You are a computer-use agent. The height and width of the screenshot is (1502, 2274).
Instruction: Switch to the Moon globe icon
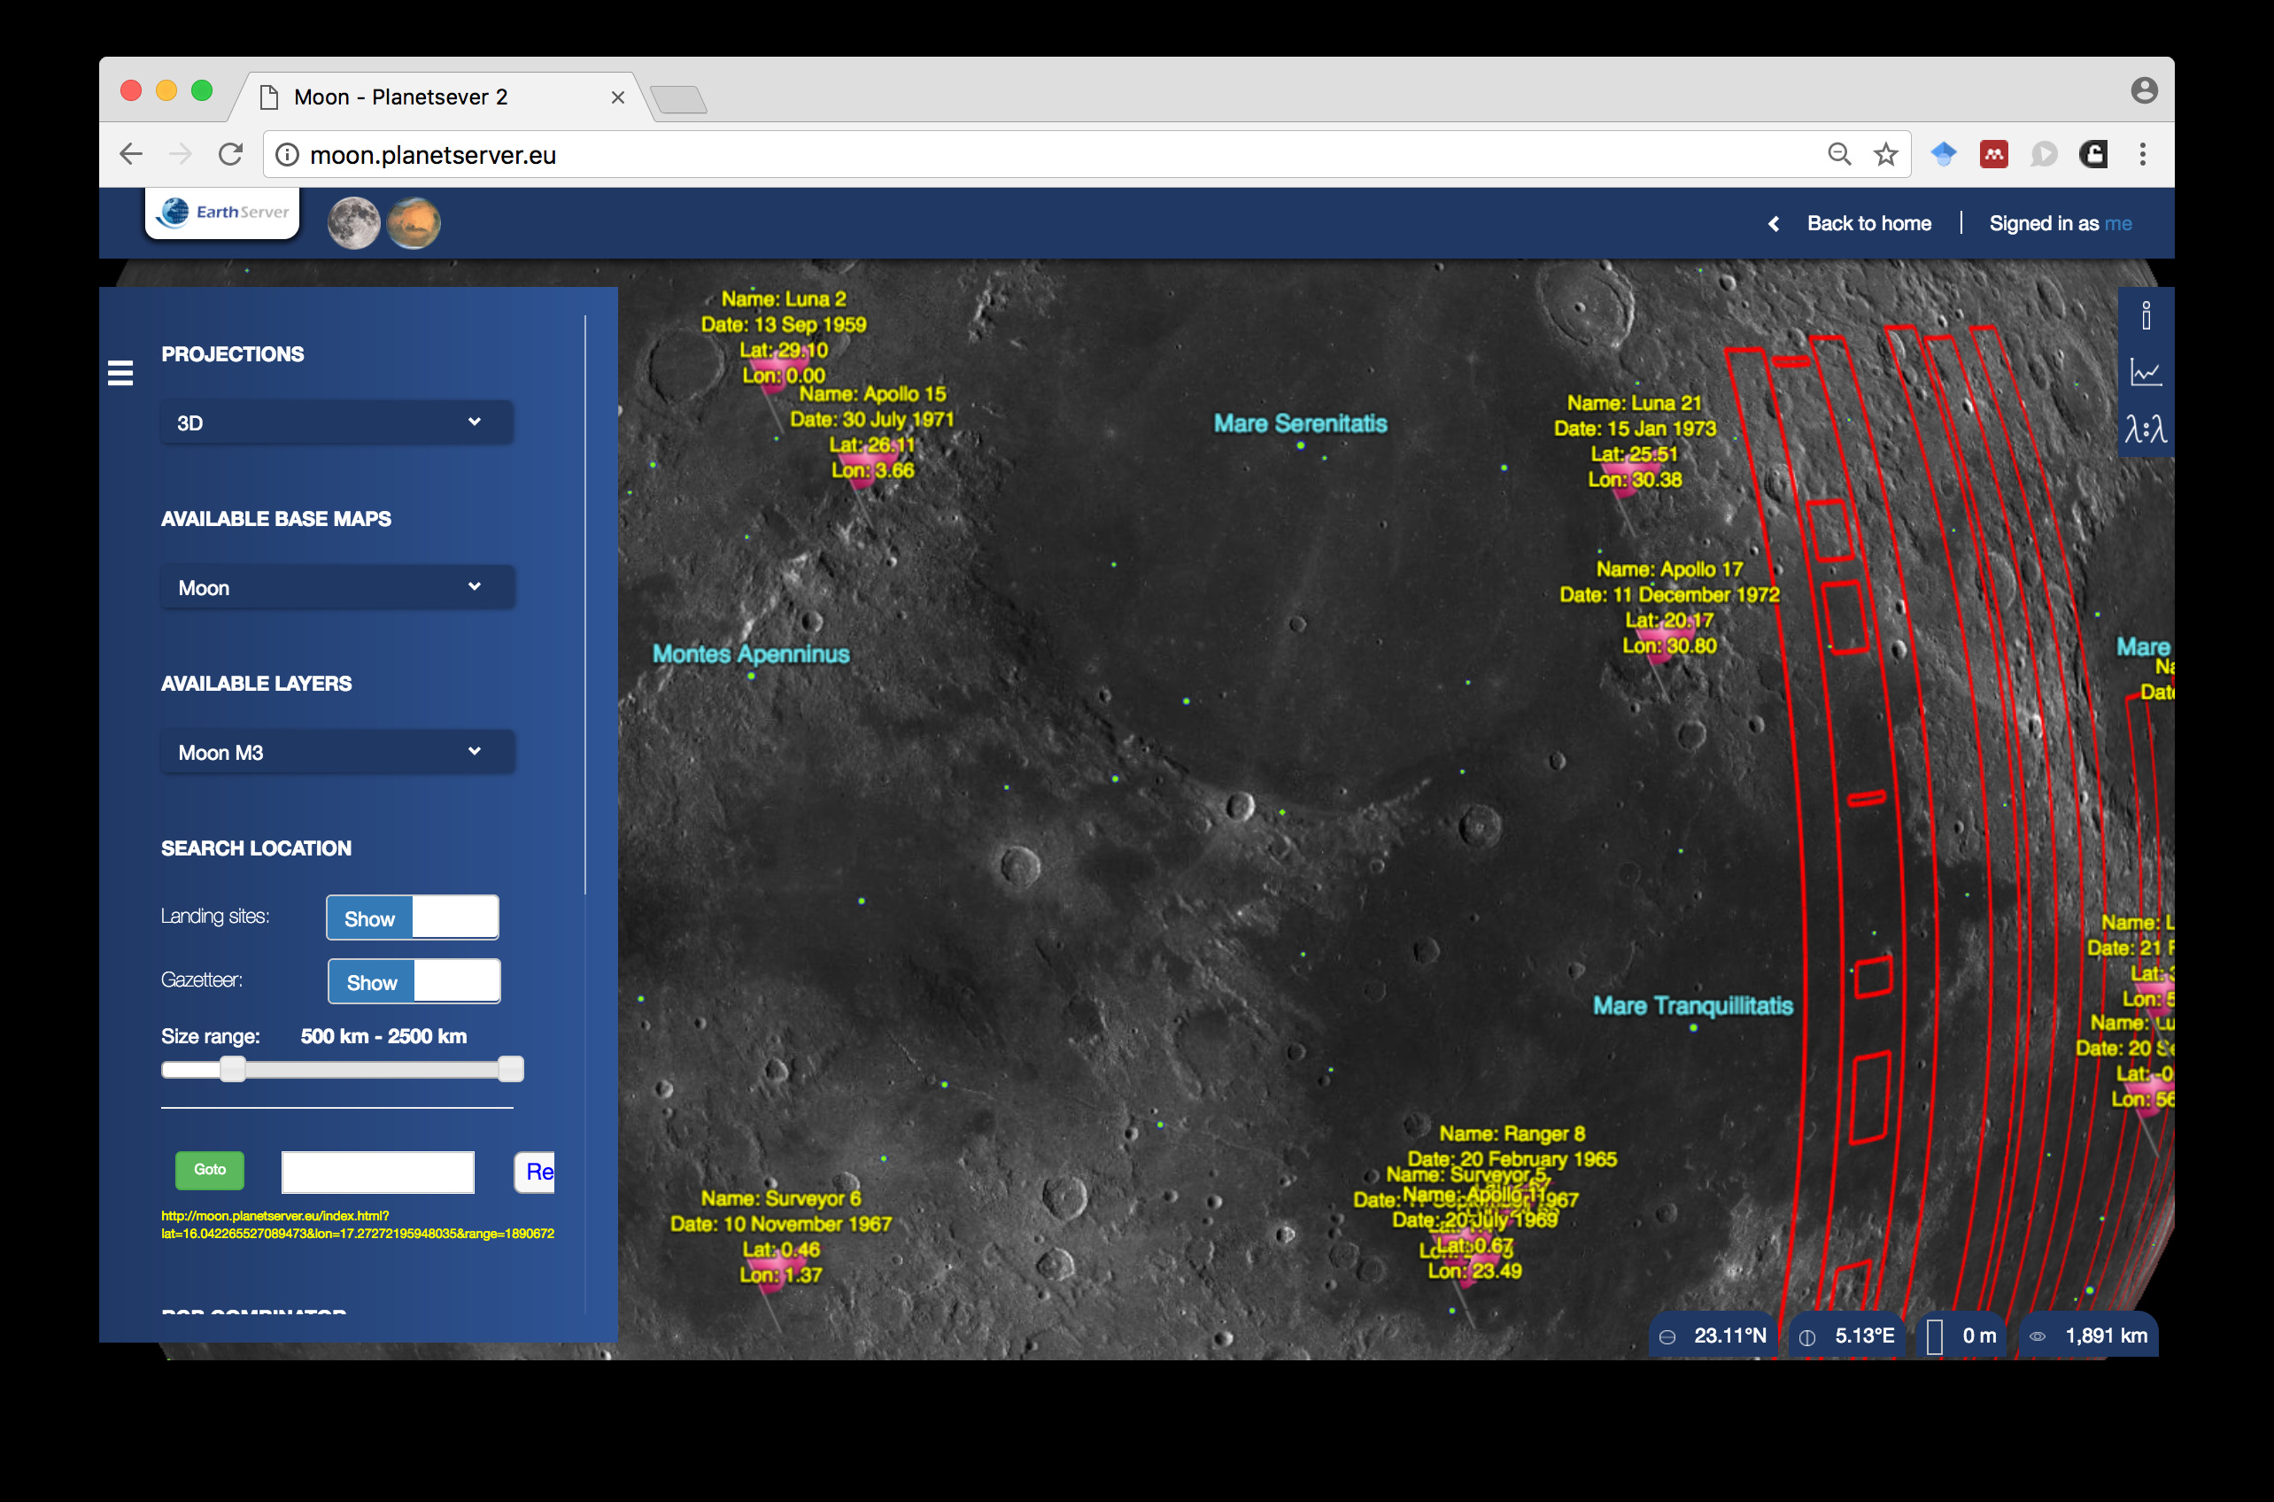(x=353, y=223)
